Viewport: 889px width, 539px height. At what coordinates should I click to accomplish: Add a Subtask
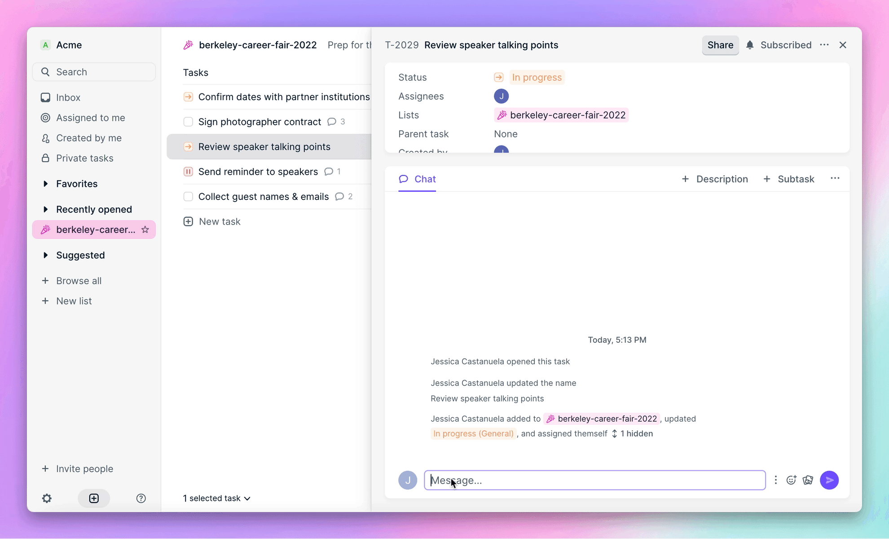[x=788, y=179]
